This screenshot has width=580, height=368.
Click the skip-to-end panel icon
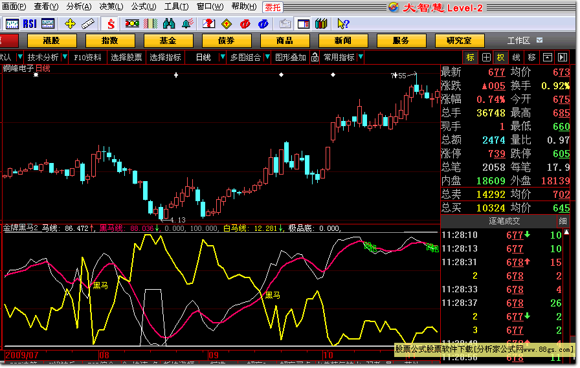click(x=563, y=58)
